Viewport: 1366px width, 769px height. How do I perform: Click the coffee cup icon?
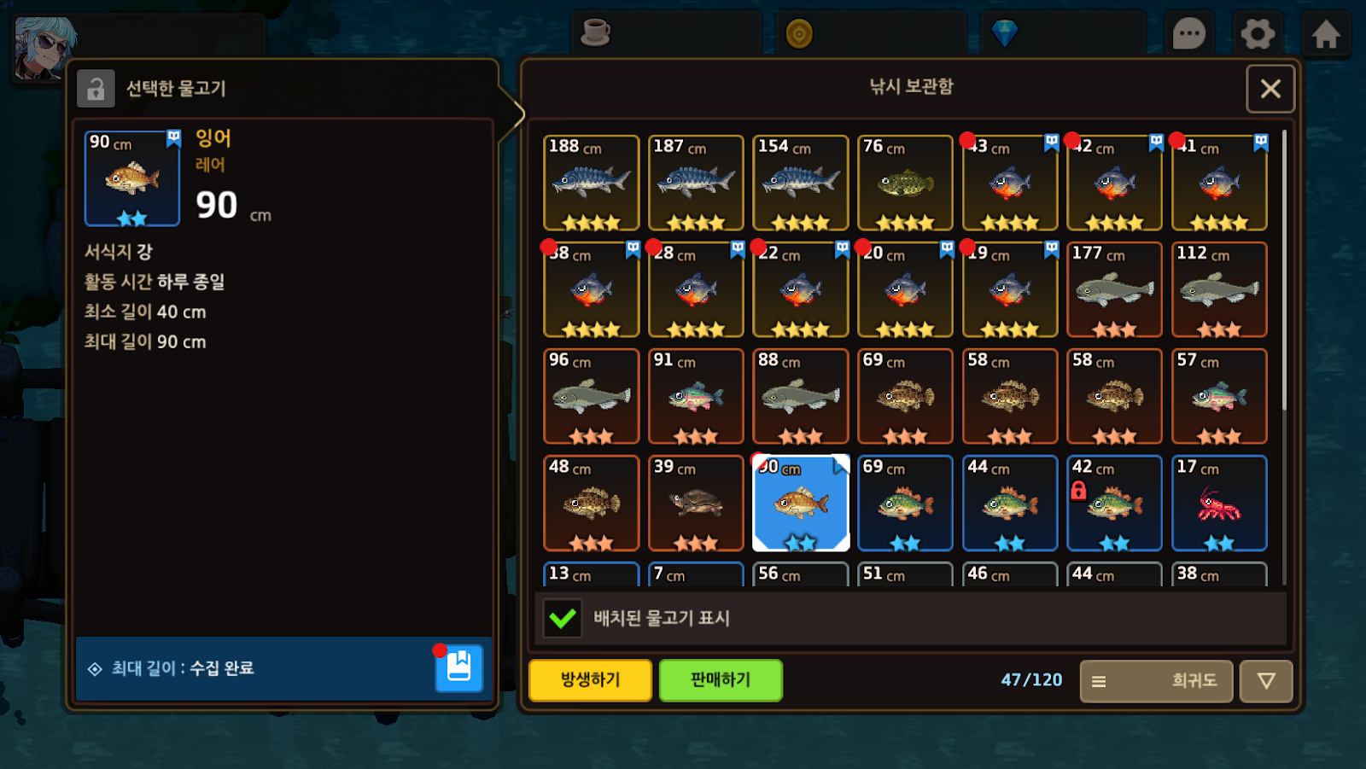(x=595, y=32)
